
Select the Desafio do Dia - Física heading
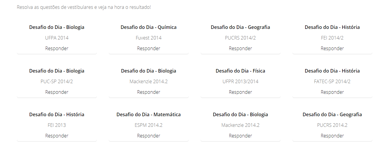point(240,71)
